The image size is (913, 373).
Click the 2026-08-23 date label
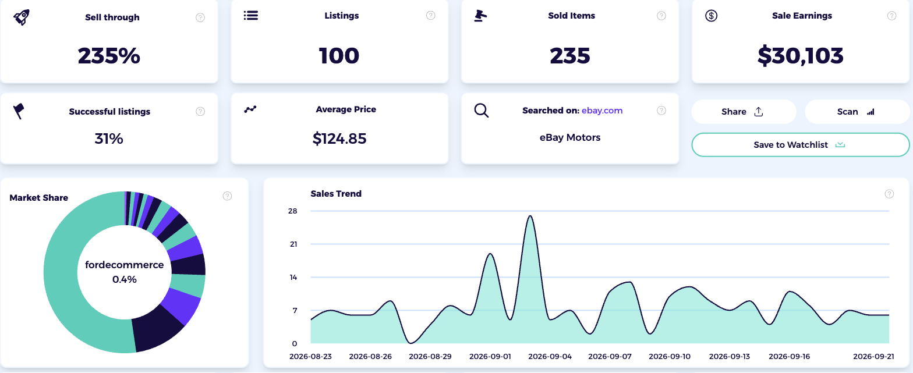[312, 356]
